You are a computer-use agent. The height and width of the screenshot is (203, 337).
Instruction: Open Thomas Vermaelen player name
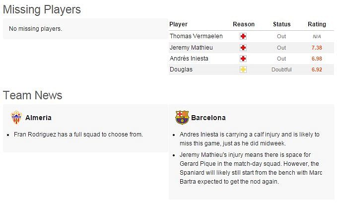click(x=196, y=36)
